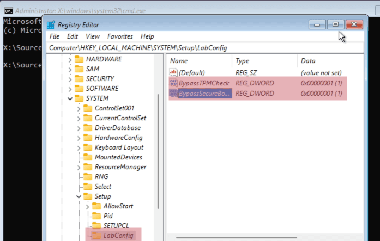380x241 pixels.
Task: Click the AllowStart folder icon
Action: (96, 206)
